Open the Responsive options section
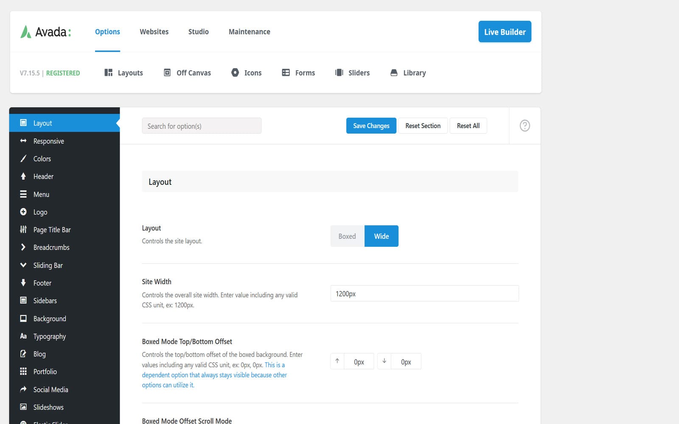 coord(65,141)
